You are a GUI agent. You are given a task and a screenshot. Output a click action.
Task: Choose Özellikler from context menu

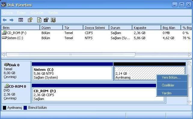click(172, 85)
